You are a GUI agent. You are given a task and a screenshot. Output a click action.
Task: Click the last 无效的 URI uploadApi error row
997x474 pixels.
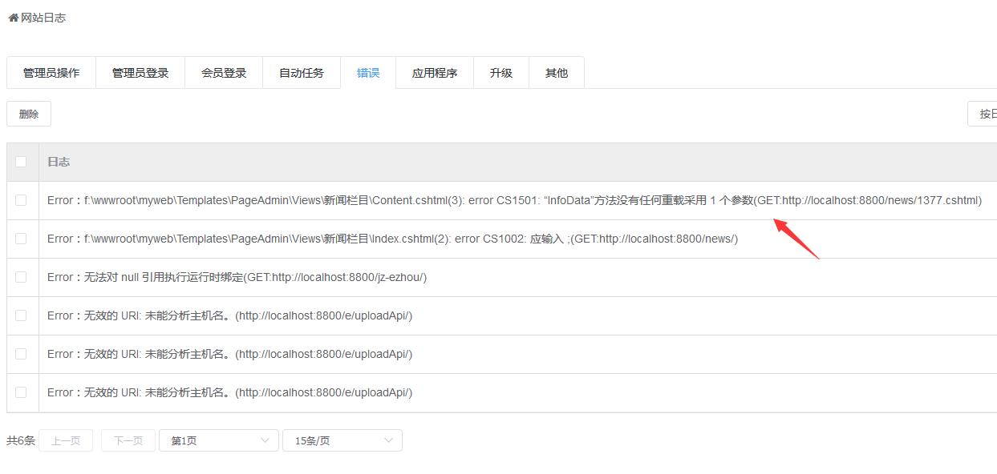tap(229, 392)
